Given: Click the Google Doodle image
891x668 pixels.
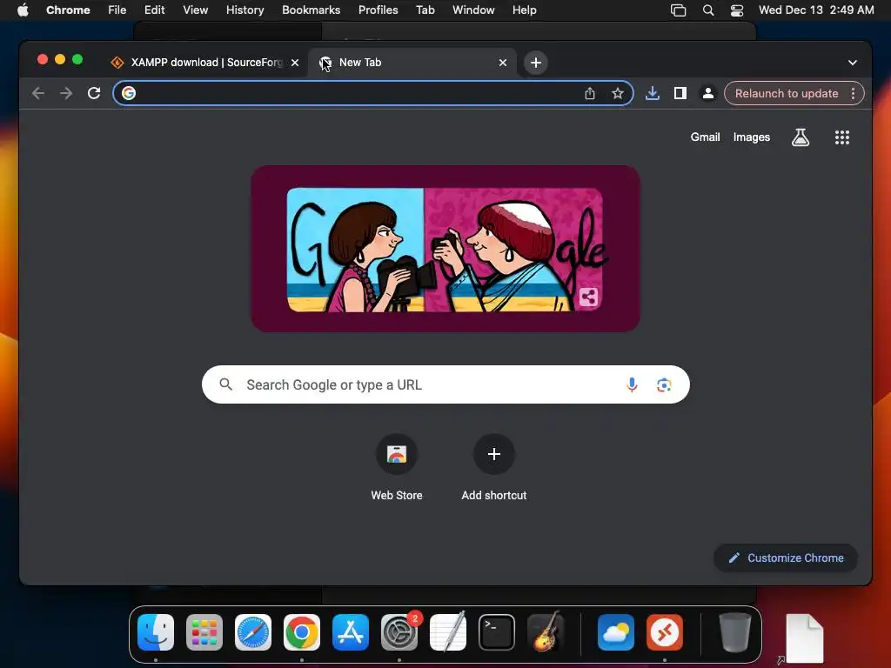Looking at the screenshot, I should tap(445, 249).
